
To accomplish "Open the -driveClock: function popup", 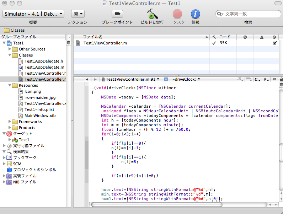I will coord(186,79).
